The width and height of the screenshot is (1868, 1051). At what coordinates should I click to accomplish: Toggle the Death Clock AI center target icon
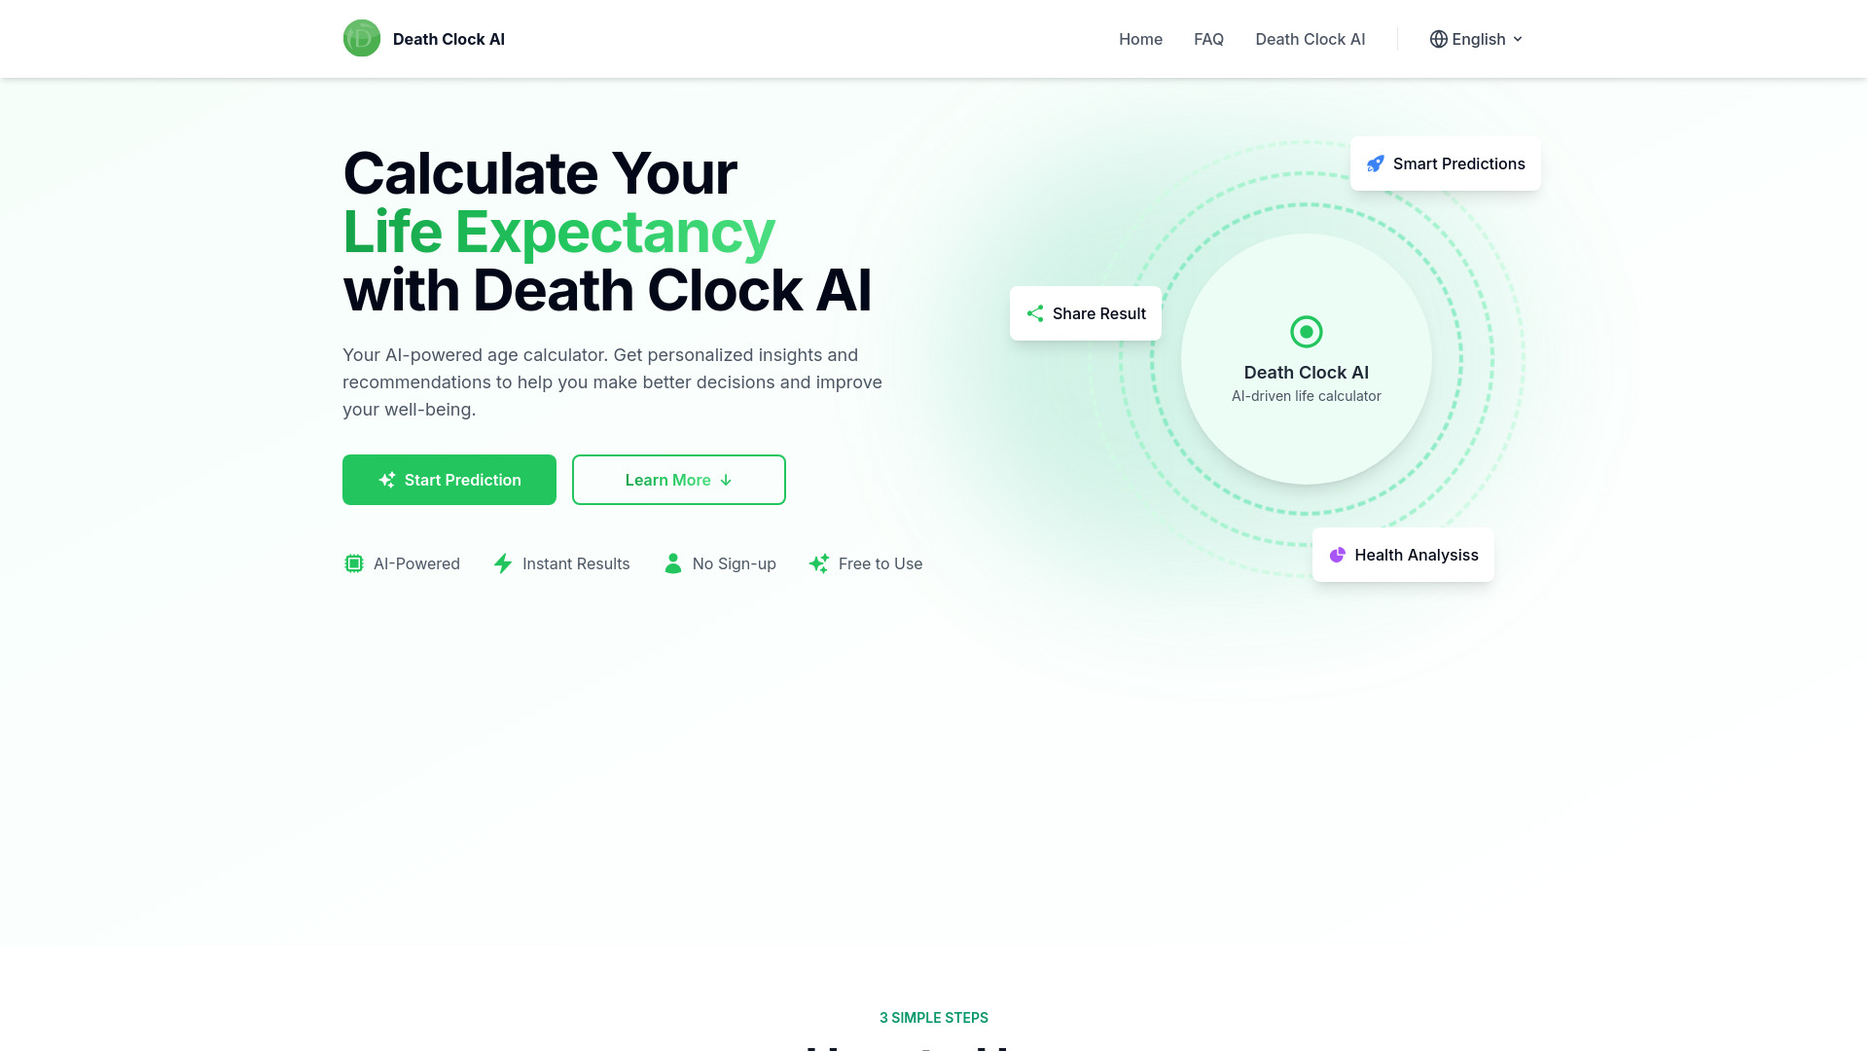click(1306, 331)
